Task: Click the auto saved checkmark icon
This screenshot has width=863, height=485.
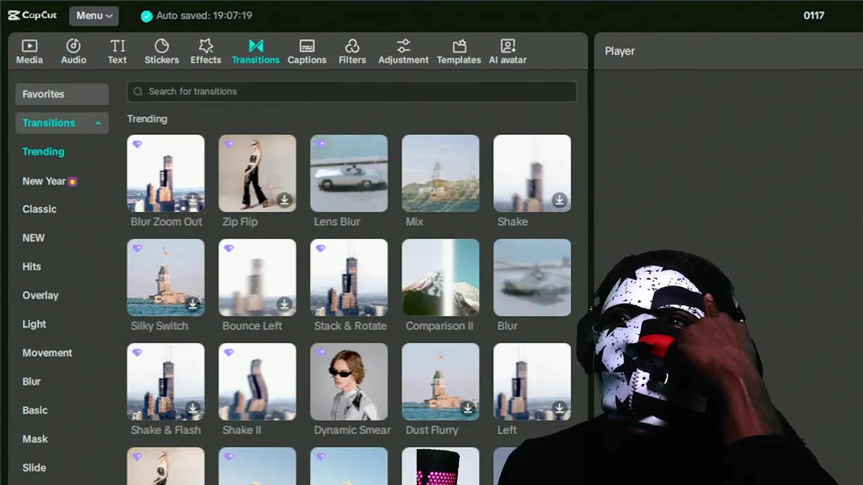Action: 146,16
